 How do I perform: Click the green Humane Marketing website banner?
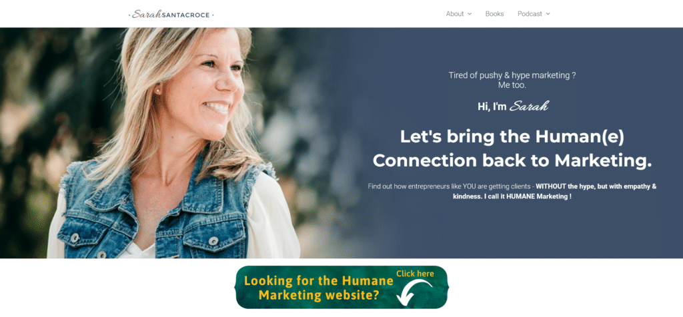tap(341, 288)
